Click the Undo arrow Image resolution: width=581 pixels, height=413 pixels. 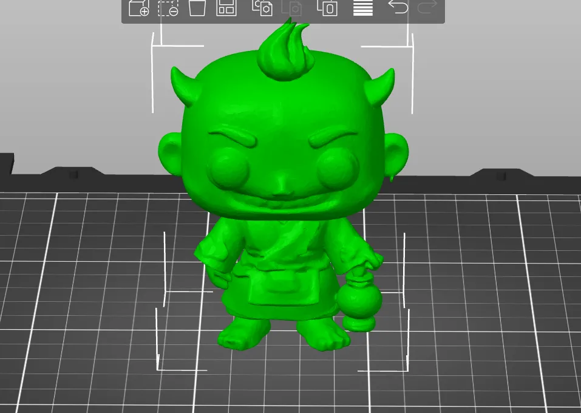(398, 7)
